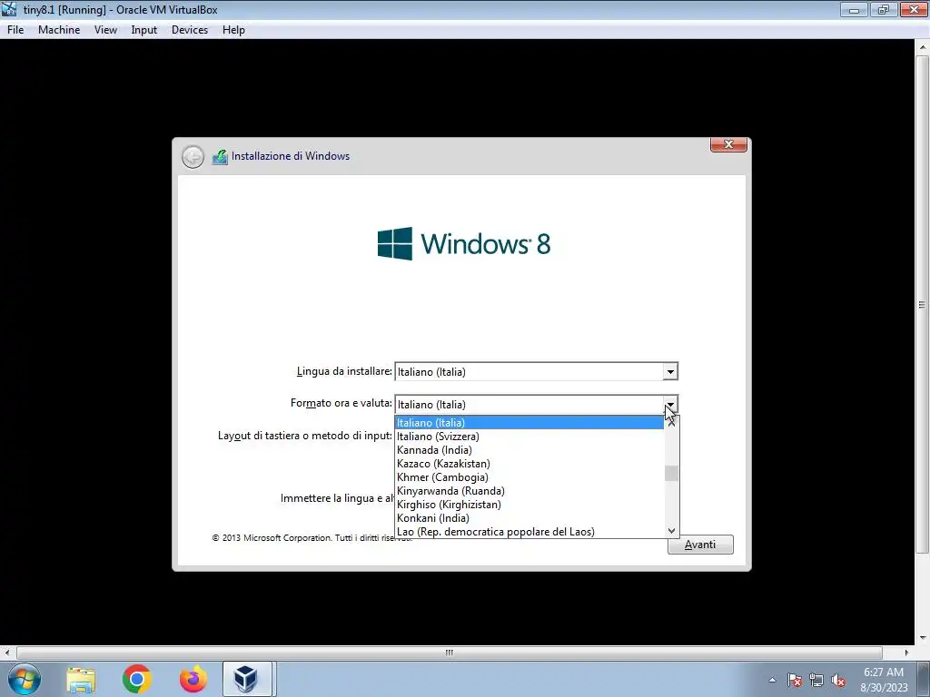Open the taskbar clock showing 6:27 AM

tap(884, 680)
